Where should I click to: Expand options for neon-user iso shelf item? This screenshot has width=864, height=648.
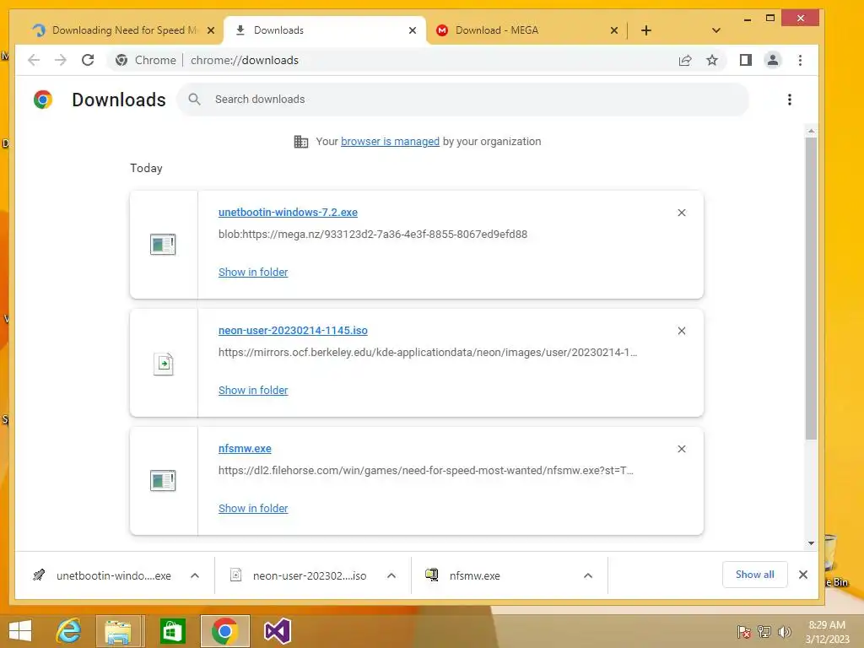click(x=391, y=575)
